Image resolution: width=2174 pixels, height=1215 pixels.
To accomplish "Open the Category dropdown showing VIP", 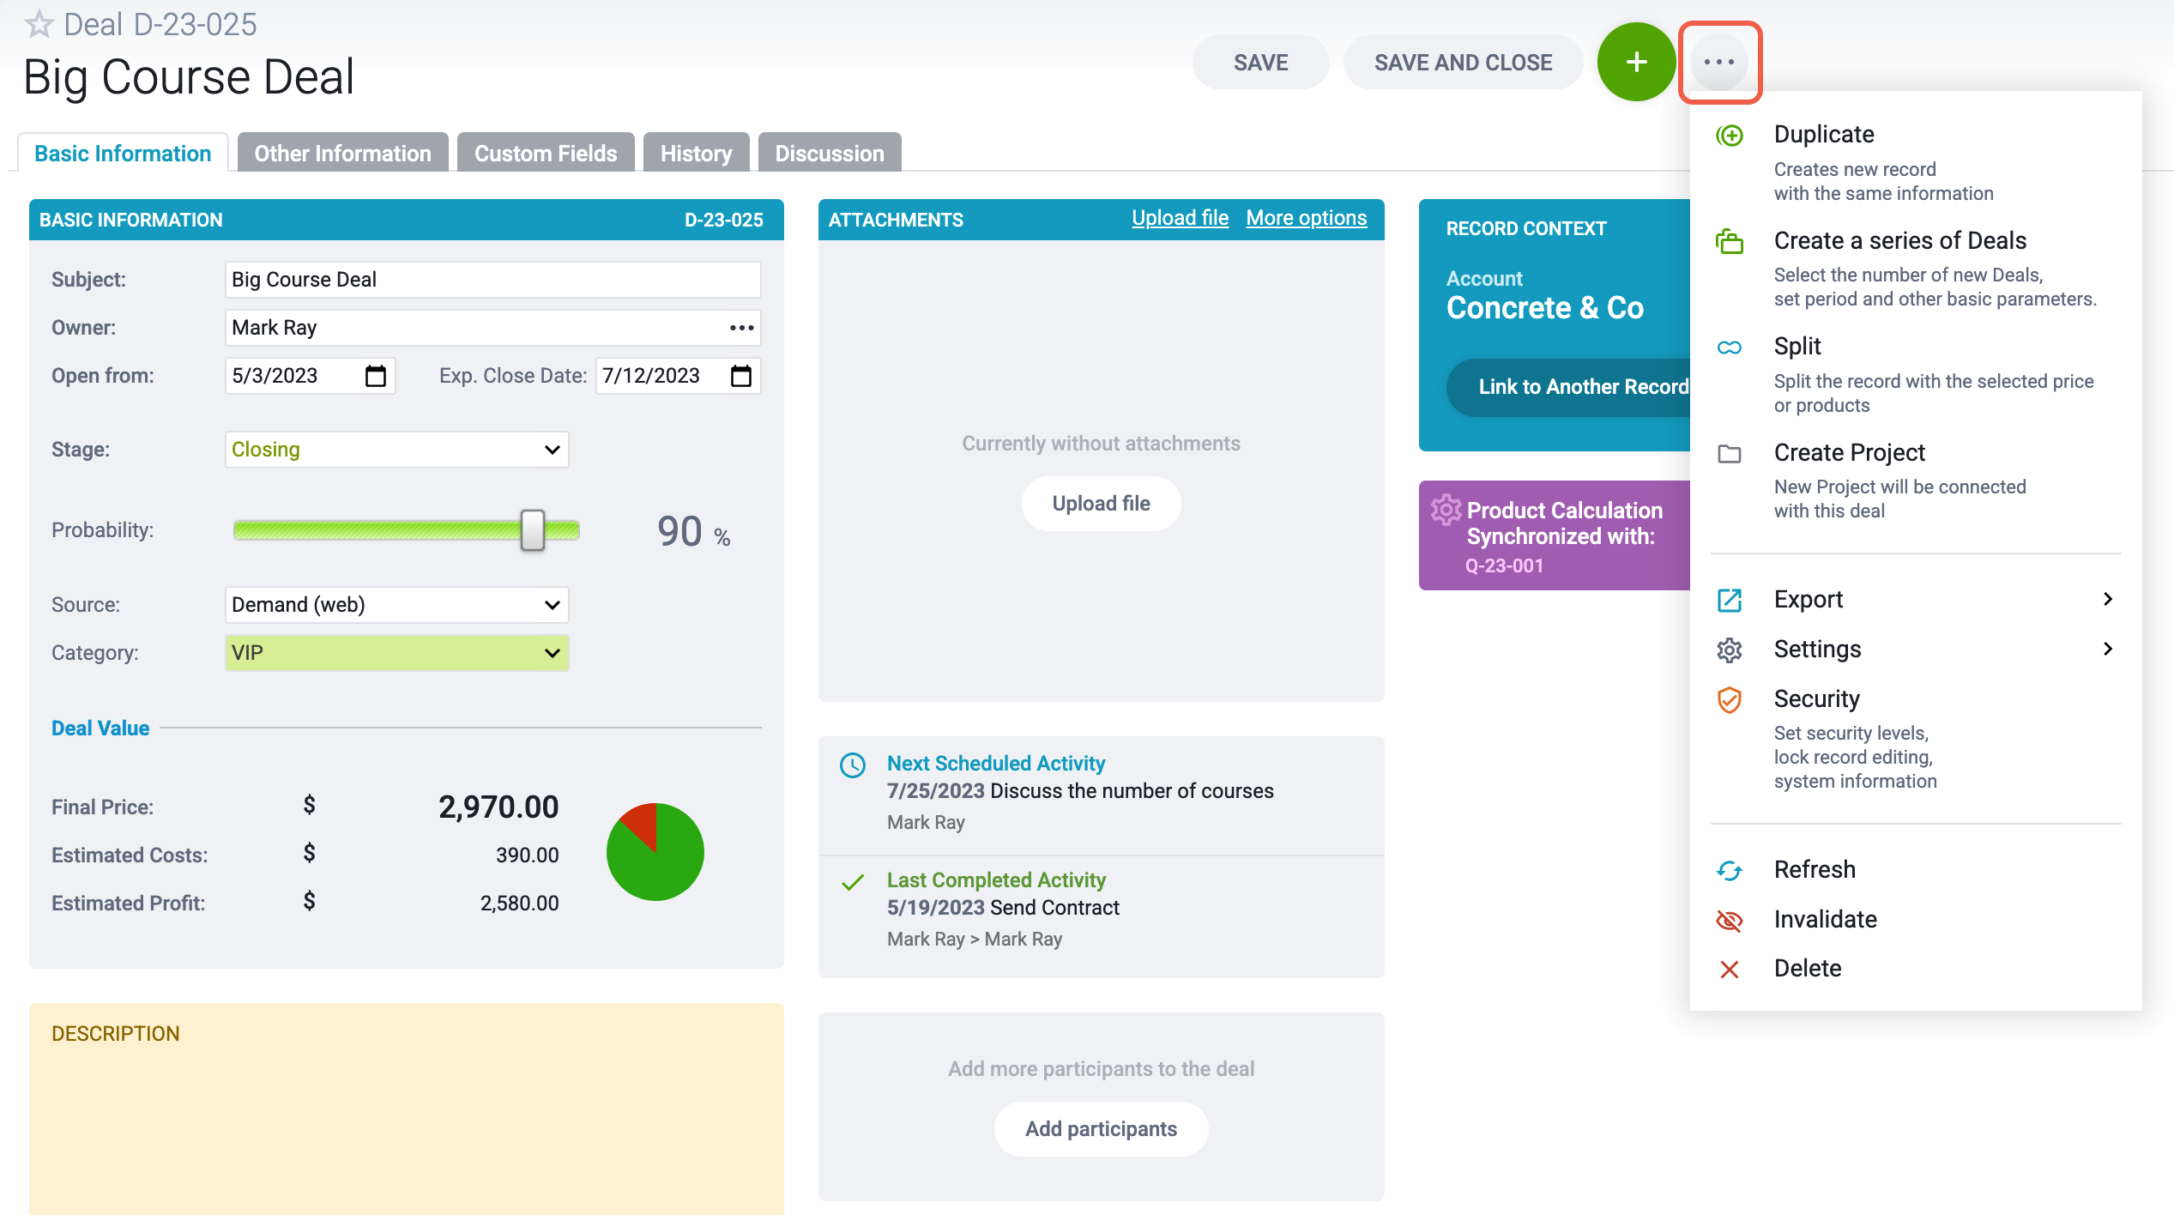I will (x=397, y=653).
